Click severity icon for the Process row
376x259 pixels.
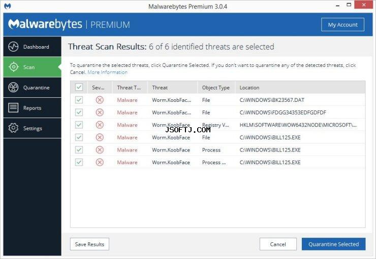click(100, 150)
